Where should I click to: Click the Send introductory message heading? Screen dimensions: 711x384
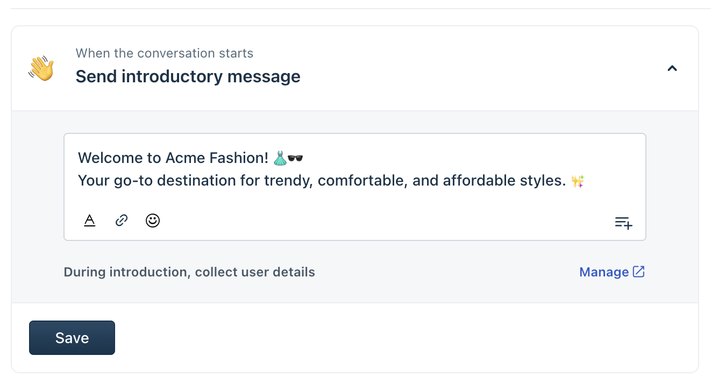pyautogui.click(x=188, y=76)
